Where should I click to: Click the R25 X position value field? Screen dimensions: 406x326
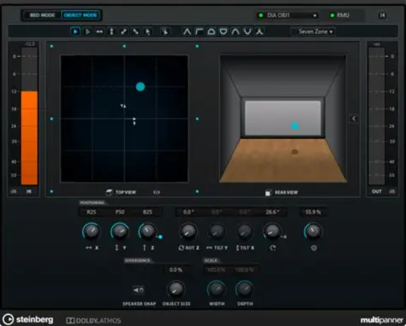(91, 212)
